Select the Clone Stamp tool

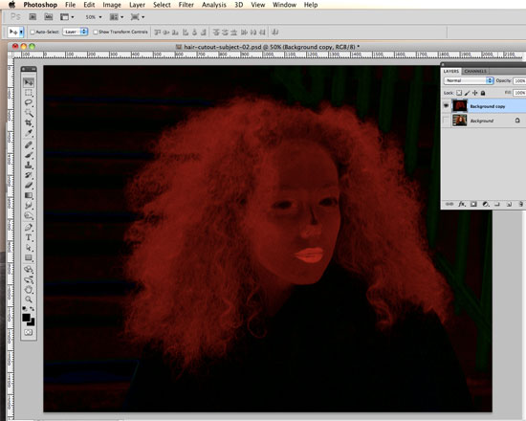(x=29, y=166)
